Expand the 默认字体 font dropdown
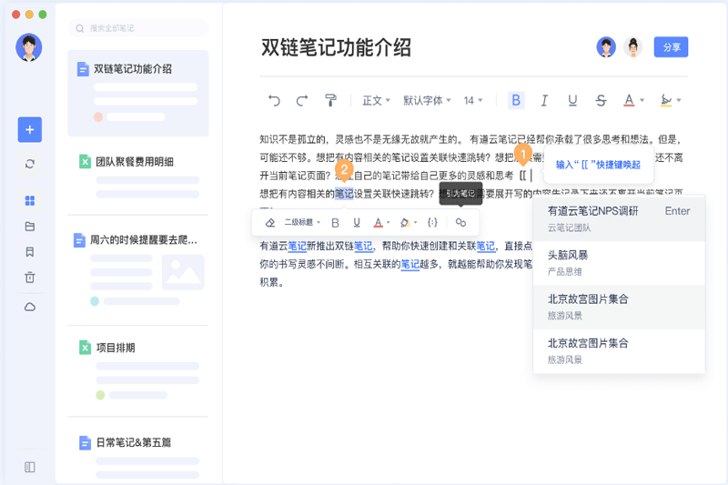 (428, 100)
